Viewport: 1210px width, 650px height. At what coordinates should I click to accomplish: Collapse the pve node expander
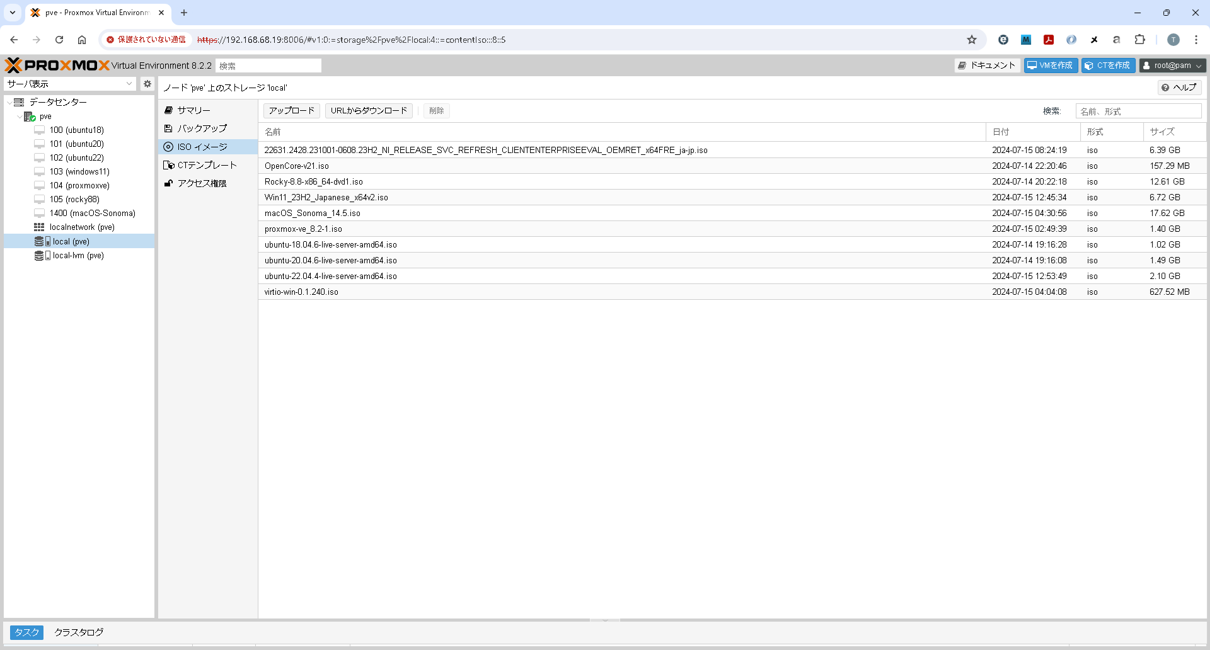(19, 117)
